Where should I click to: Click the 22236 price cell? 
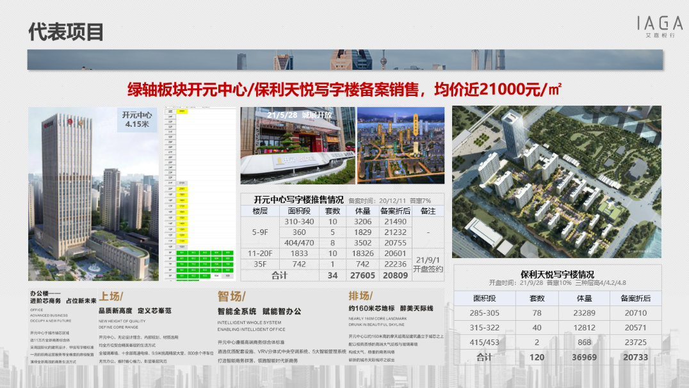tap(396, 264)
